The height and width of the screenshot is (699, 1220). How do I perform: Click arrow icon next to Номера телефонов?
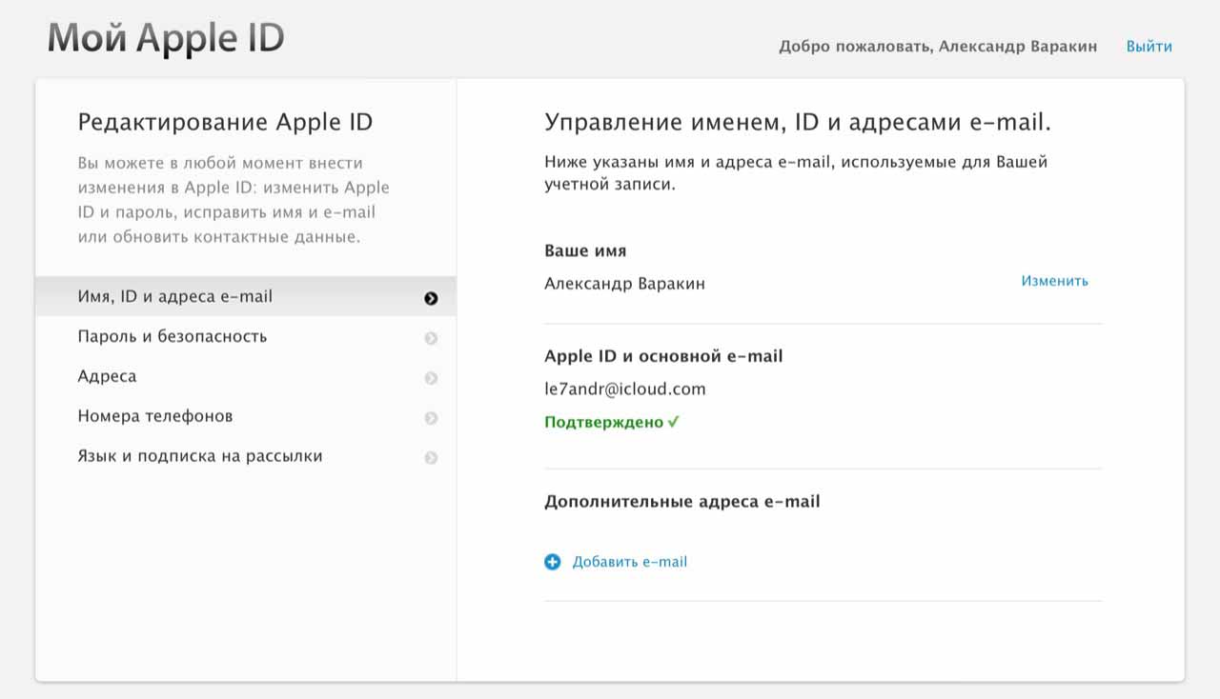click(431, 418)
